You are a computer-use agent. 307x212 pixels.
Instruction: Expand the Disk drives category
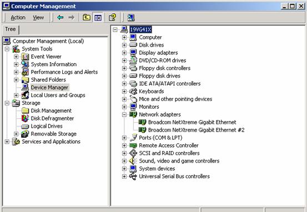point(124,45)
